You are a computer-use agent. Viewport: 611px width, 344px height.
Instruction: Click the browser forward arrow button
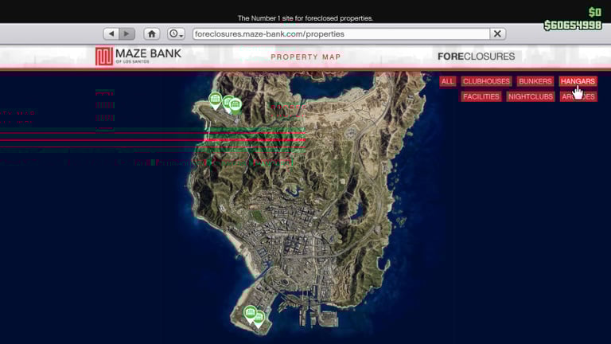[x=127, y=34]
